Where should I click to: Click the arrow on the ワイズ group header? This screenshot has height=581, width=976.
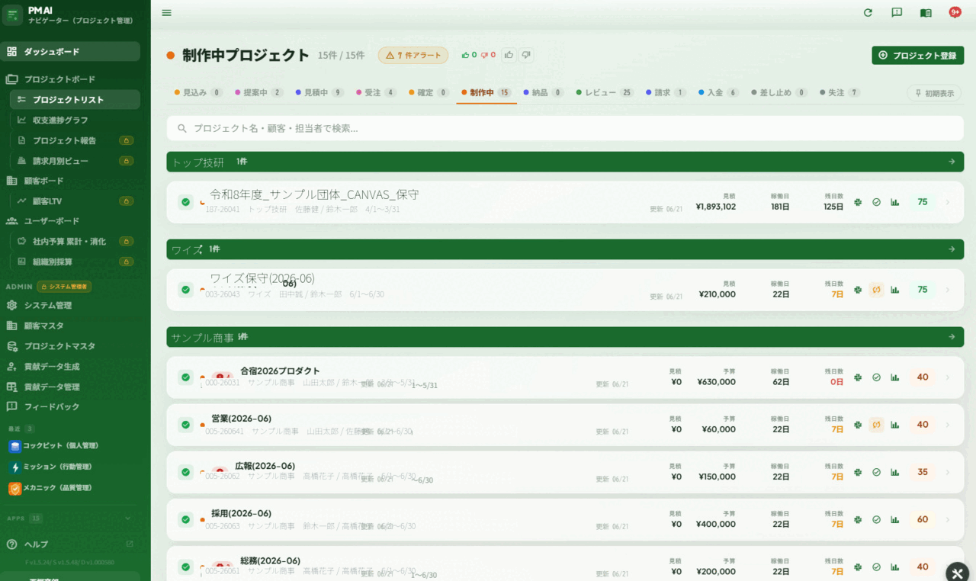point(952,249)
